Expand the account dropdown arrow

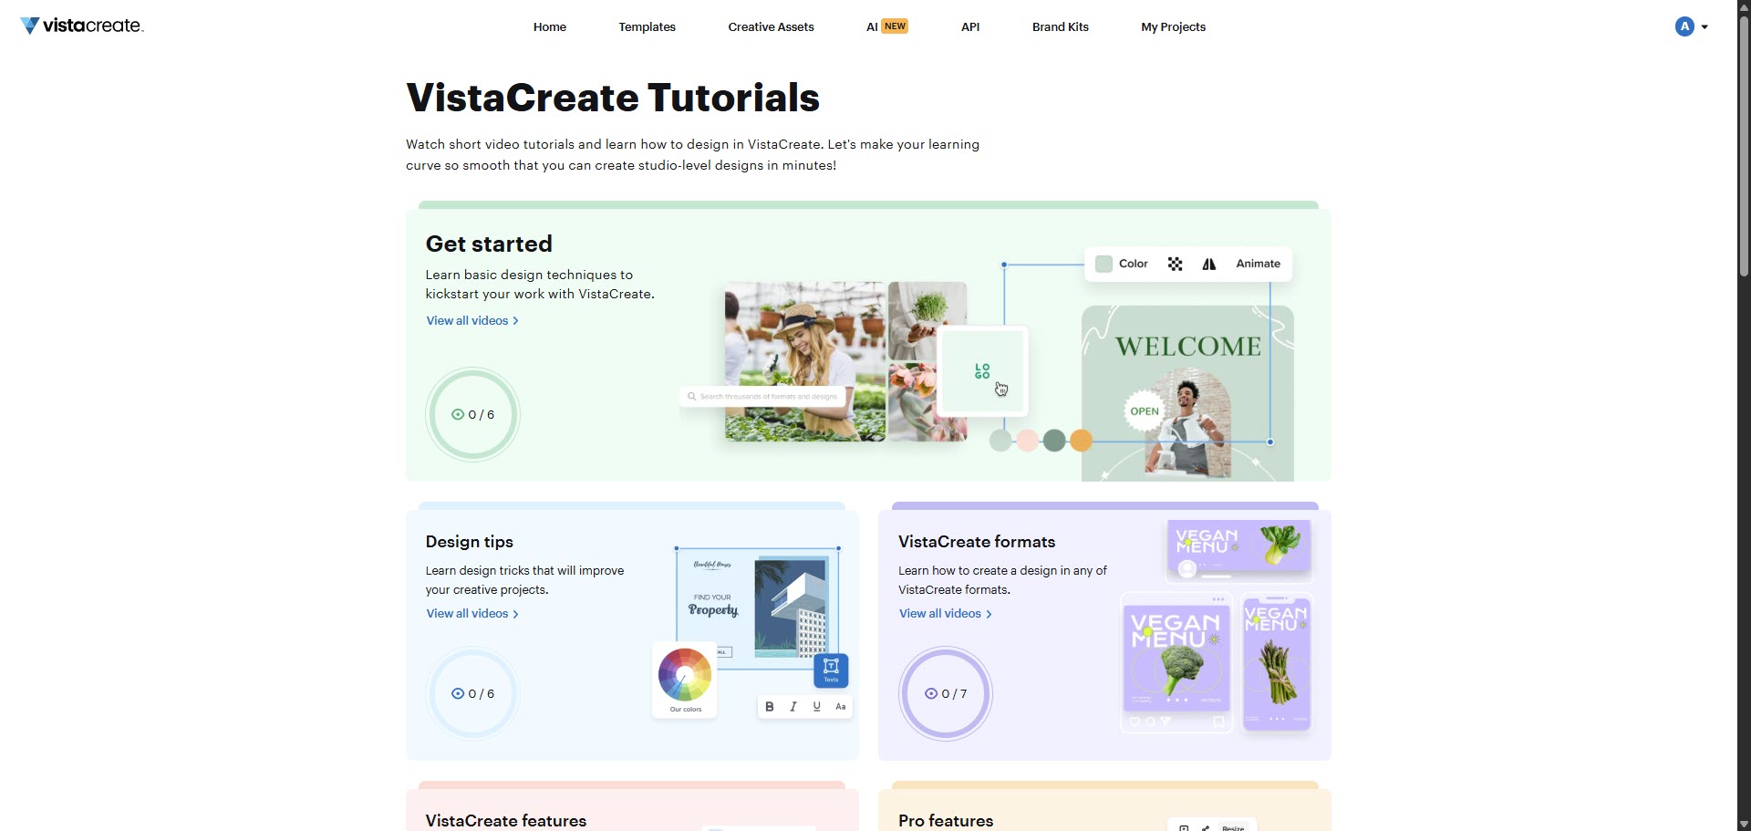pos(1704,27)
